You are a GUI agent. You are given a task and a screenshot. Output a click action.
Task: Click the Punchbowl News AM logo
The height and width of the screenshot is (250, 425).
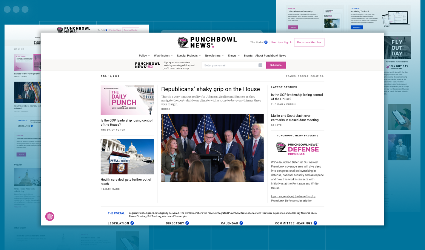click(148, 65)
